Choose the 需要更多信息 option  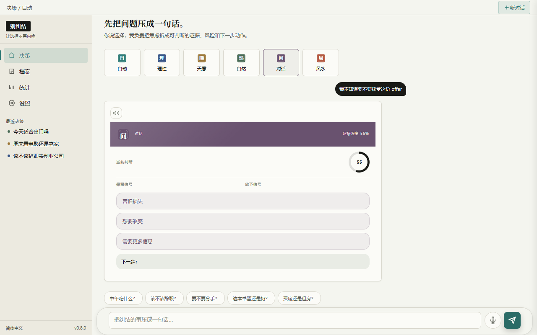tap(243, 241)
